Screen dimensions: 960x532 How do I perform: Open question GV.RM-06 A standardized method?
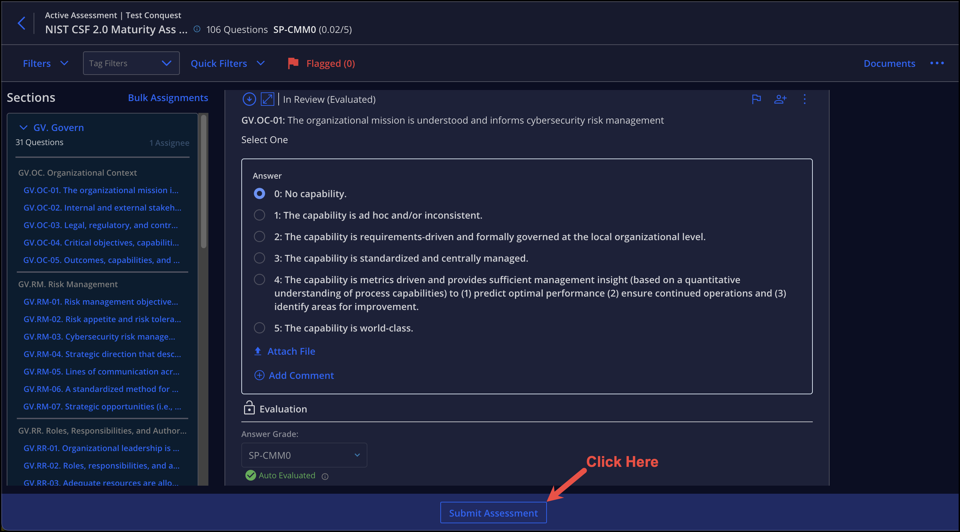click(x=101, y=389)
